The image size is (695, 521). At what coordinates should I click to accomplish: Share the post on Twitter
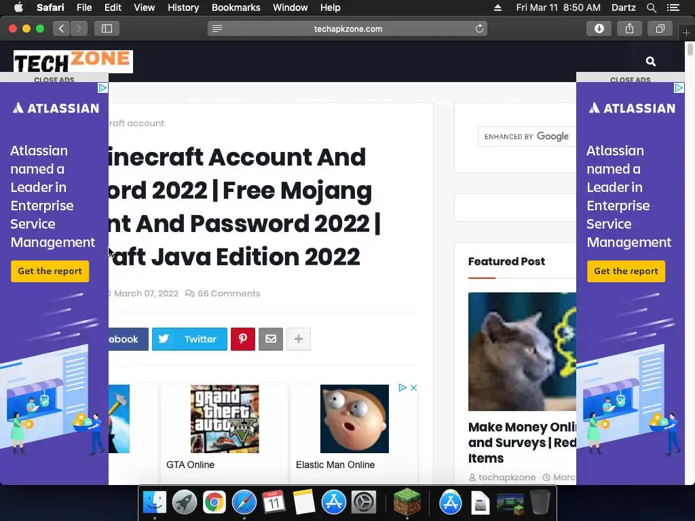(x=189, y=339)
